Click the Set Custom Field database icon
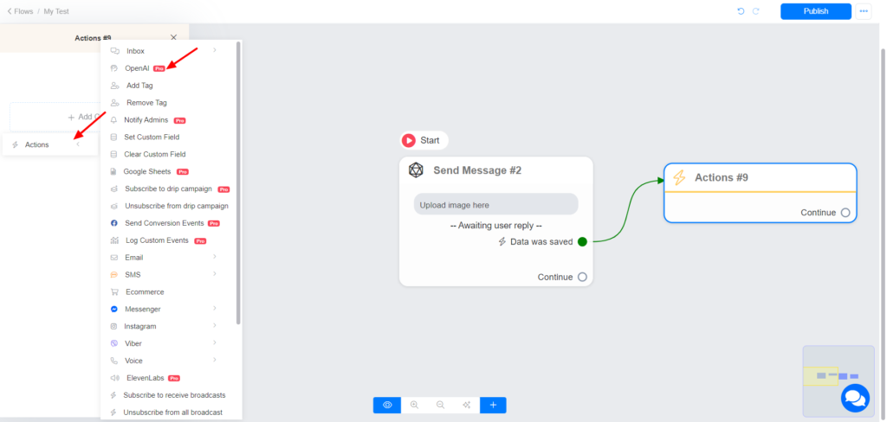Image resolution: width=887 pixels, height=422 pixels. pyautogui.click(x=113, y=137)
